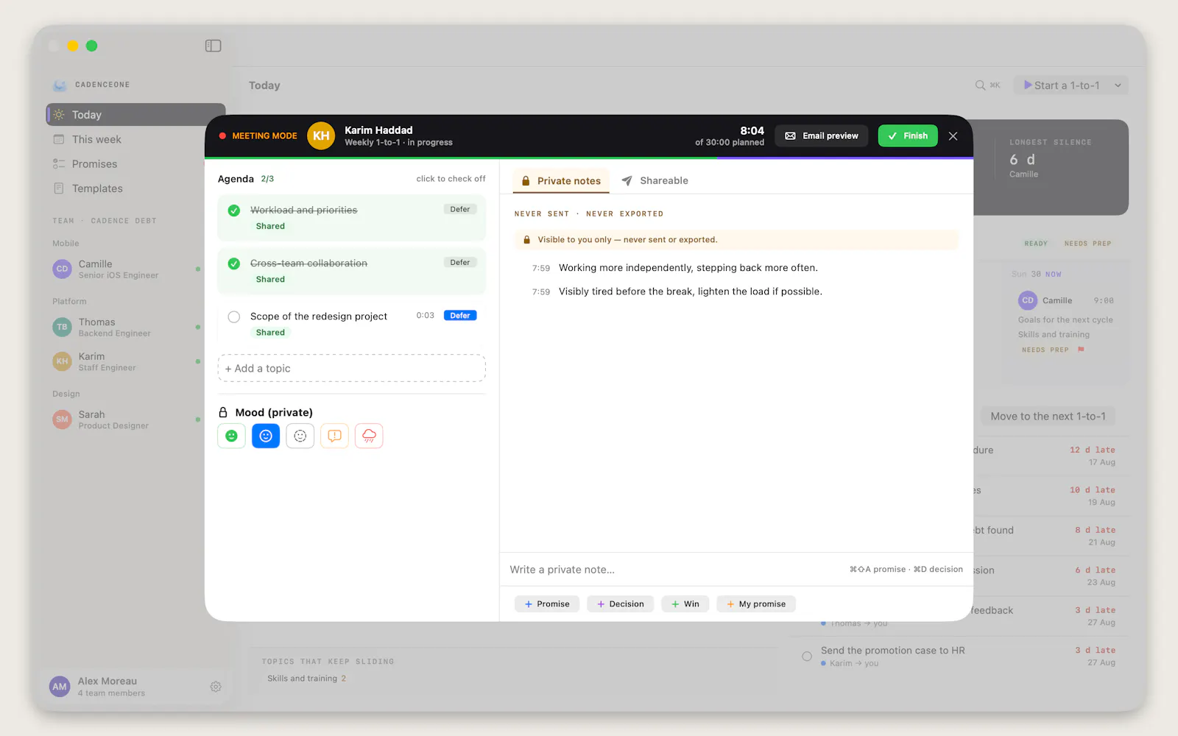This screenshot has height=736, width=1178.
Task: Click the search magnifier icon
Action: point(980,85)
